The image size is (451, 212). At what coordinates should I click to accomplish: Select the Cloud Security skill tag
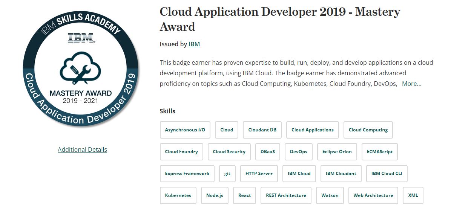tap(229, 152)
